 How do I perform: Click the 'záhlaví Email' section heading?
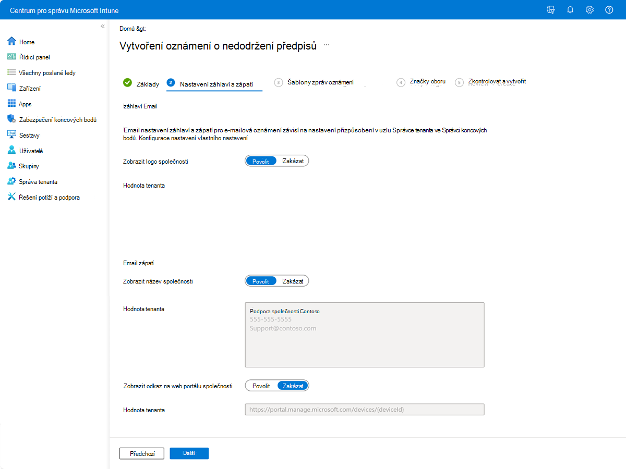[x=140, y=106]
